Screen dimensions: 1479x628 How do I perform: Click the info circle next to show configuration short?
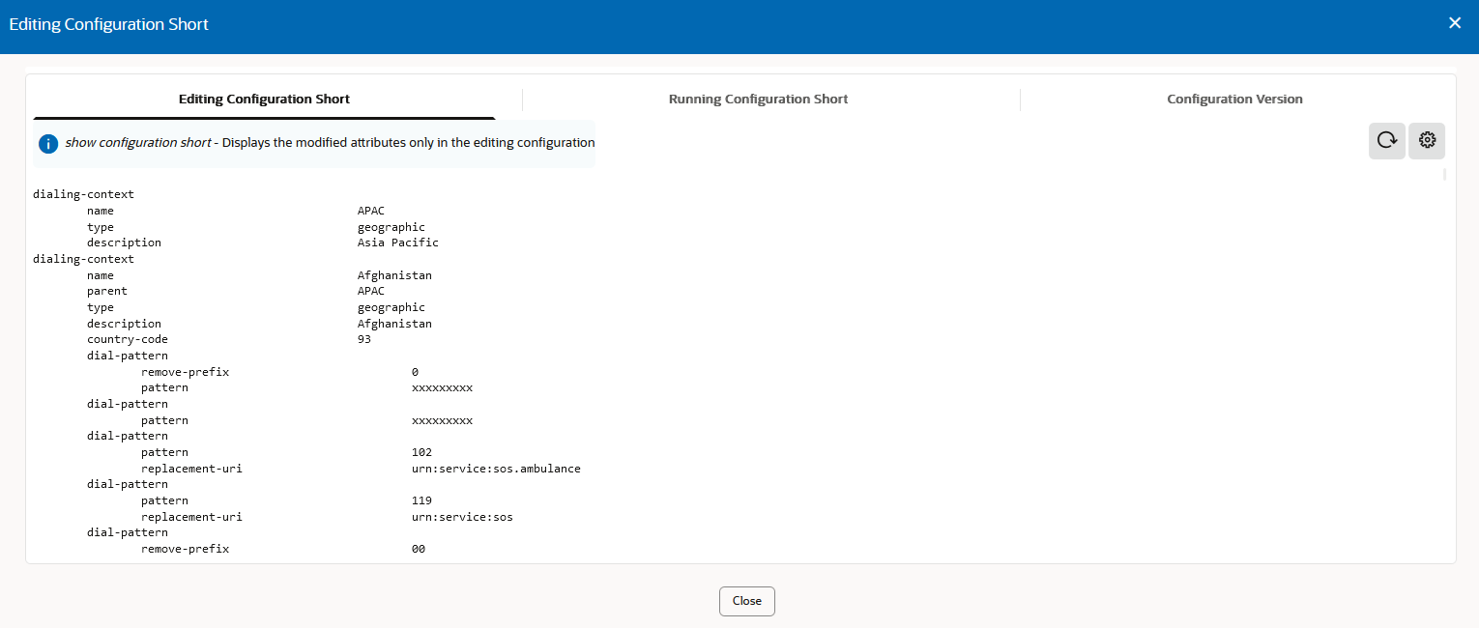point(48,143)
